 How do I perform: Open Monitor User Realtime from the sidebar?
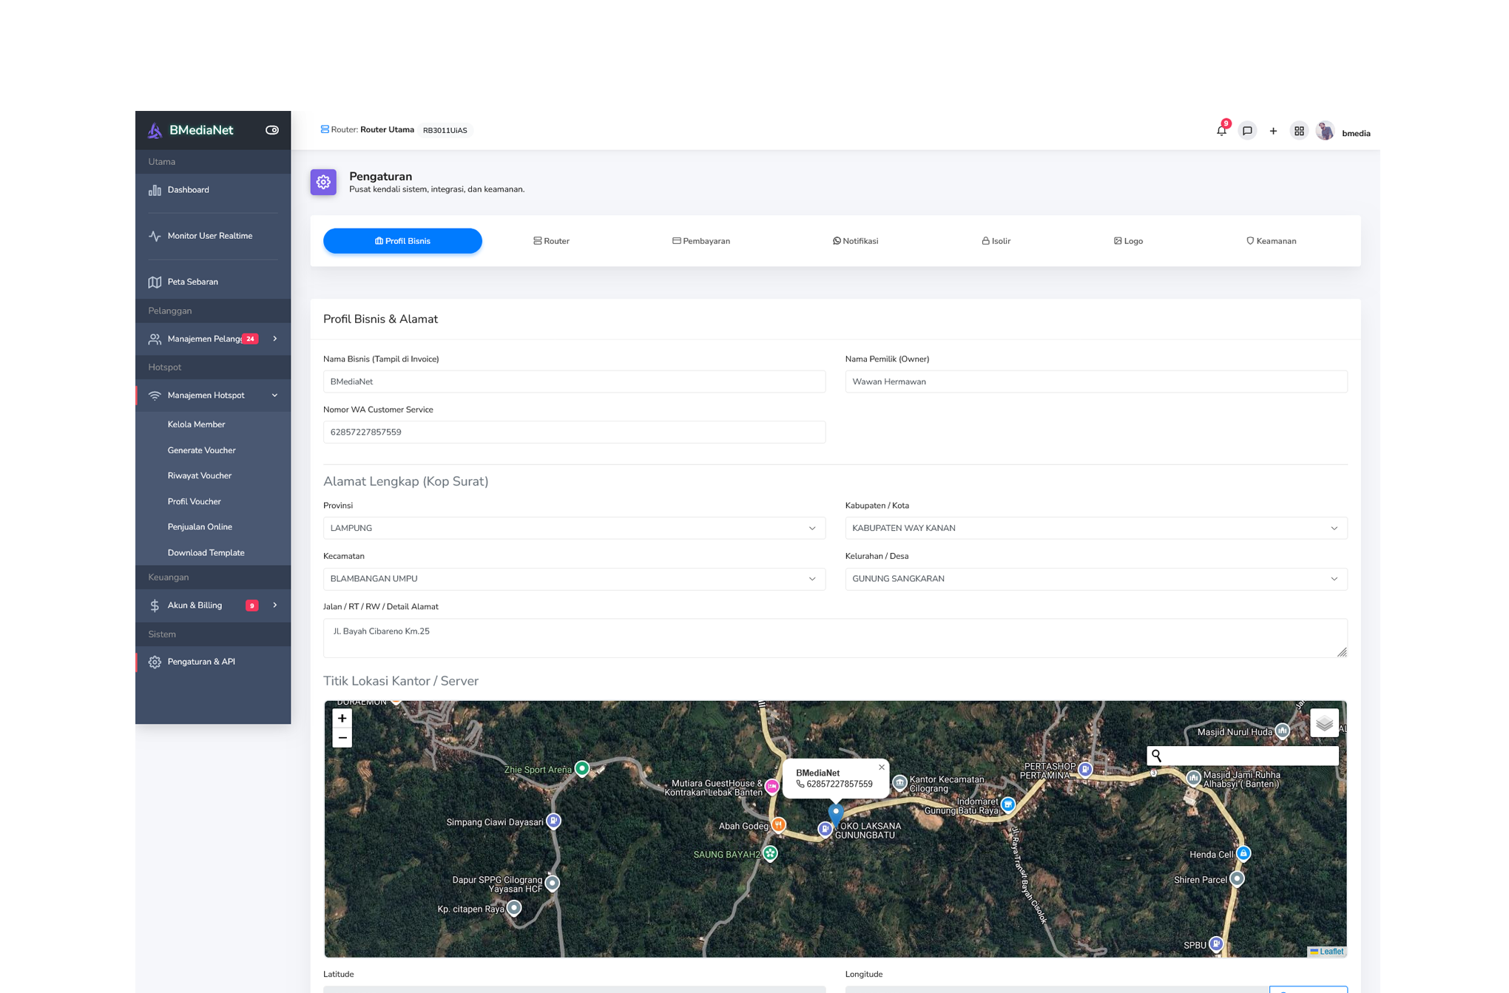pyautogui.click(x=210, y=235)
